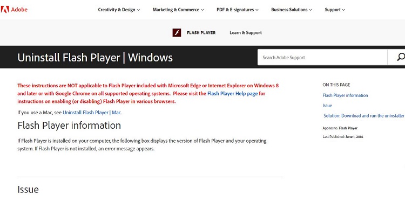
Task: Click the Mac link
Action: pyautogui.click(x=116, y=113)
